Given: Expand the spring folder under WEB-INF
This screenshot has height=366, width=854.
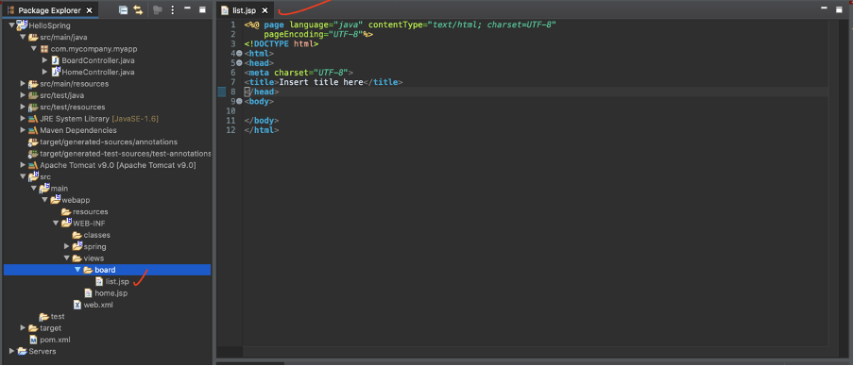Looking at the screenshot, I should pyautogui.click(x=67, y=246).
